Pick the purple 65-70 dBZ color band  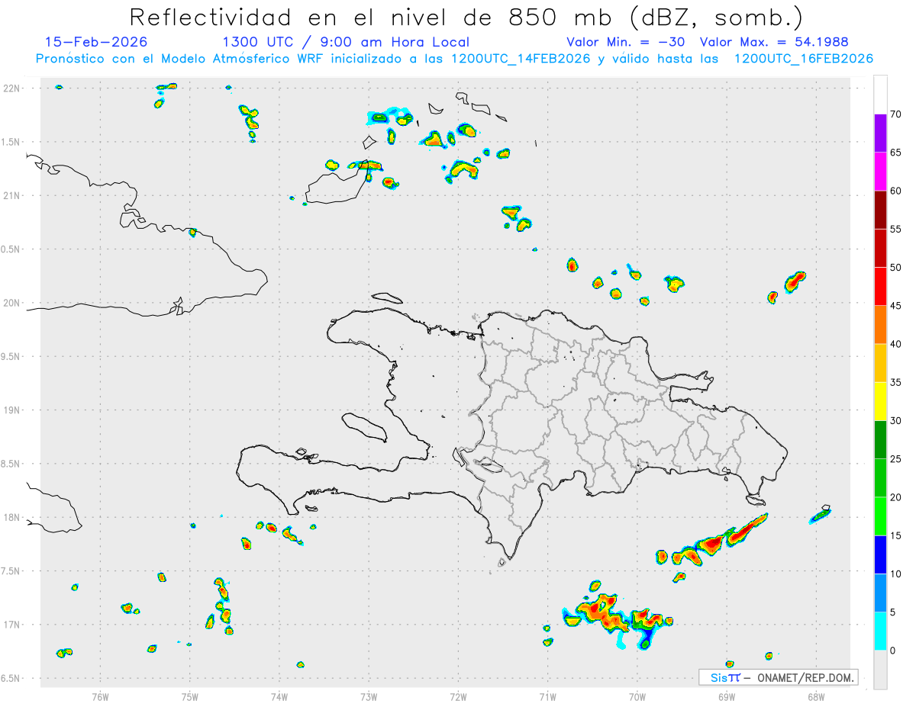(x=880, y=133)
